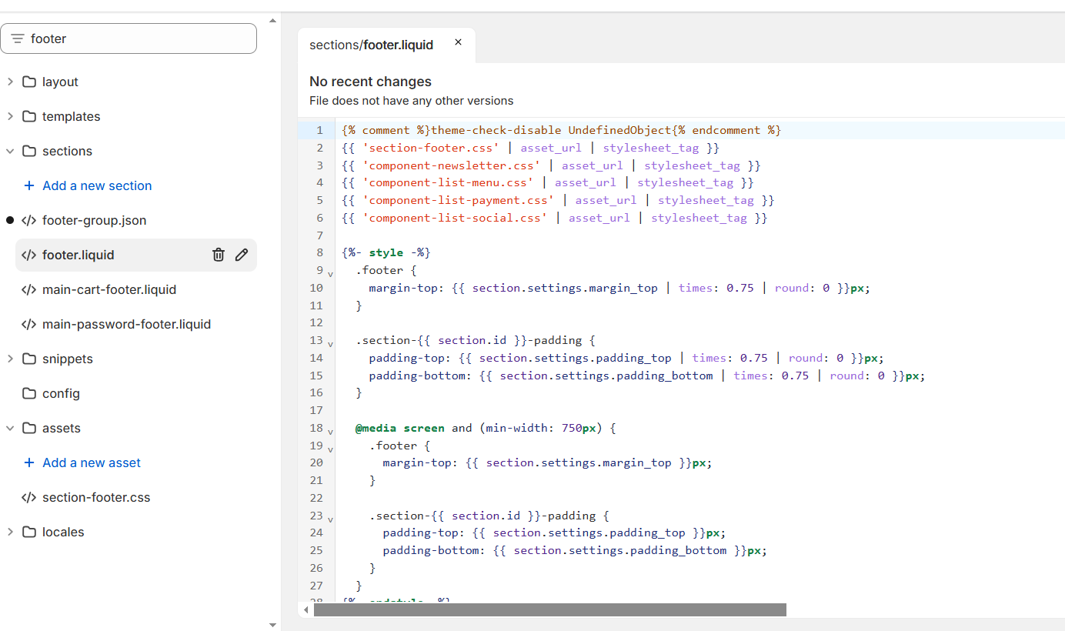The width and height of the screenshot is (1065, 631).
Task: Click 'File does not have any other versions' text
Action: tap(411, 101)
